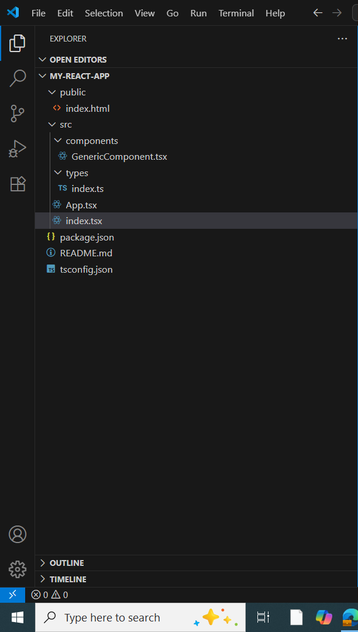Collapse the public folder
The image size is (358, 632).
pos(73,92)
